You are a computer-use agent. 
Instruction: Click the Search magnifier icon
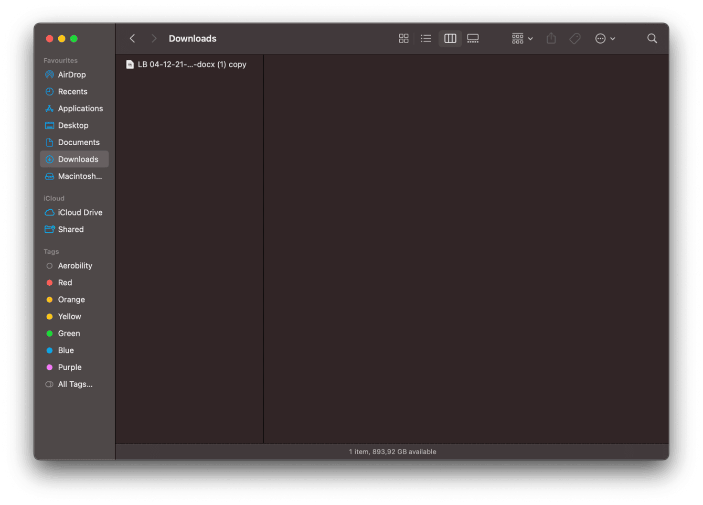click(x=652, y=38)
